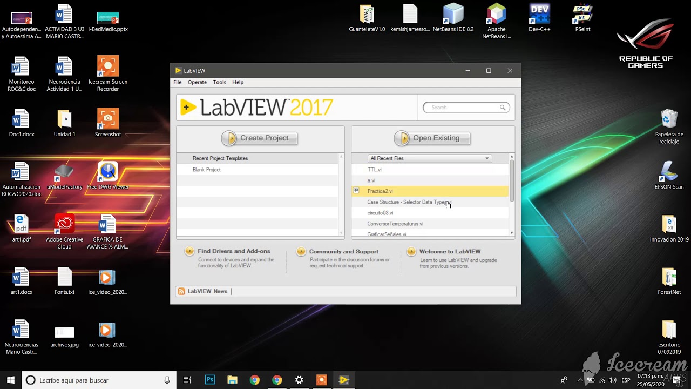Select the EPSON Scan desktop icon
Screen dimensions: 691x389
coord(669,176)
